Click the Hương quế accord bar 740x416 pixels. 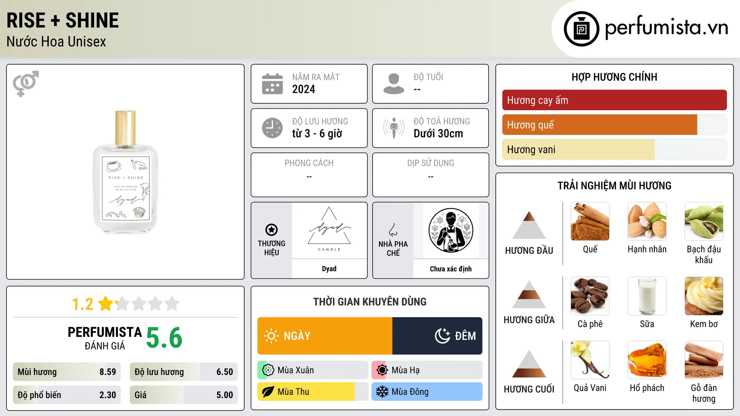pyautogui.click(x=614, y=125)
